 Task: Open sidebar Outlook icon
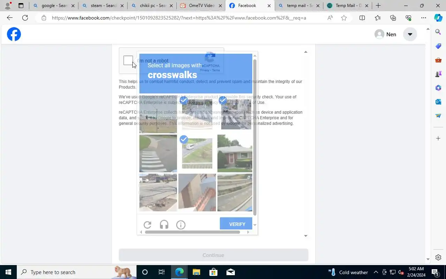[438, 102]
